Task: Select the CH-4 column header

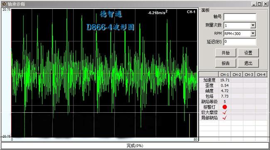Action: (261, 75)
